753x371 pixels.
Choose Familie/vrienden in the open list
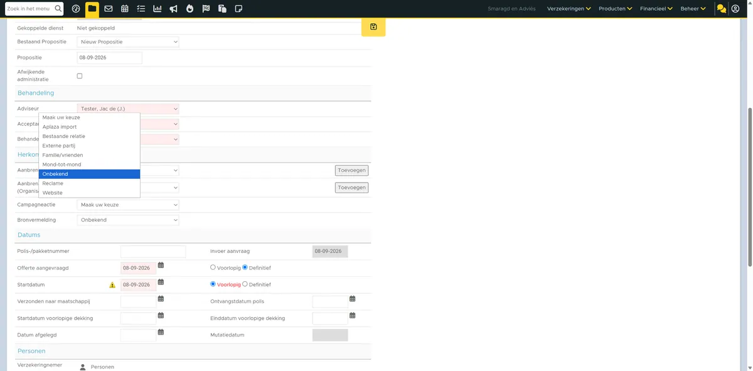89,155
